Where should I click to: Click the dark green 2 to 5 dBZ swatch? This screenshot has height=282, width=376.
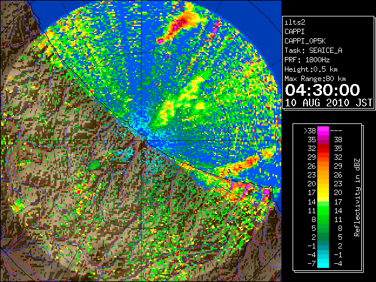pos(323,237)
